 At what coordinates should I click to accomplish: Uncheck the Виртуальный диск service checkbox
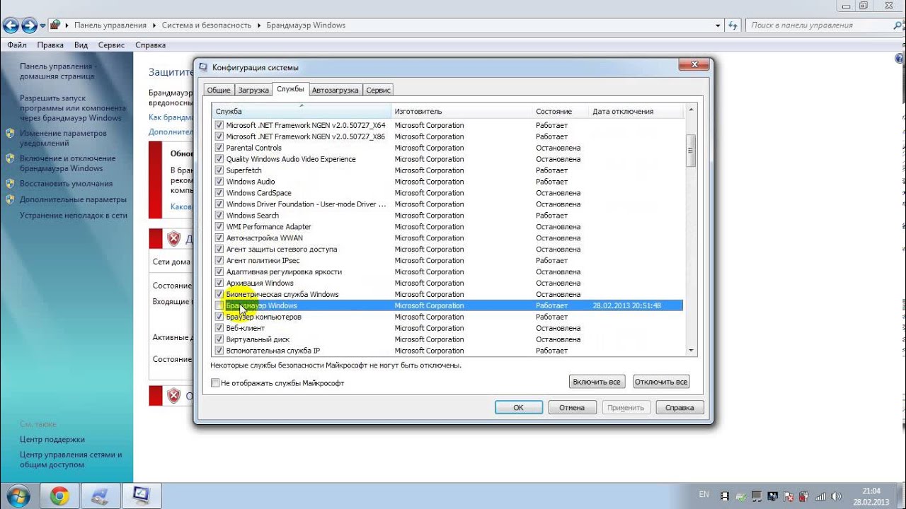pos(219,339)
